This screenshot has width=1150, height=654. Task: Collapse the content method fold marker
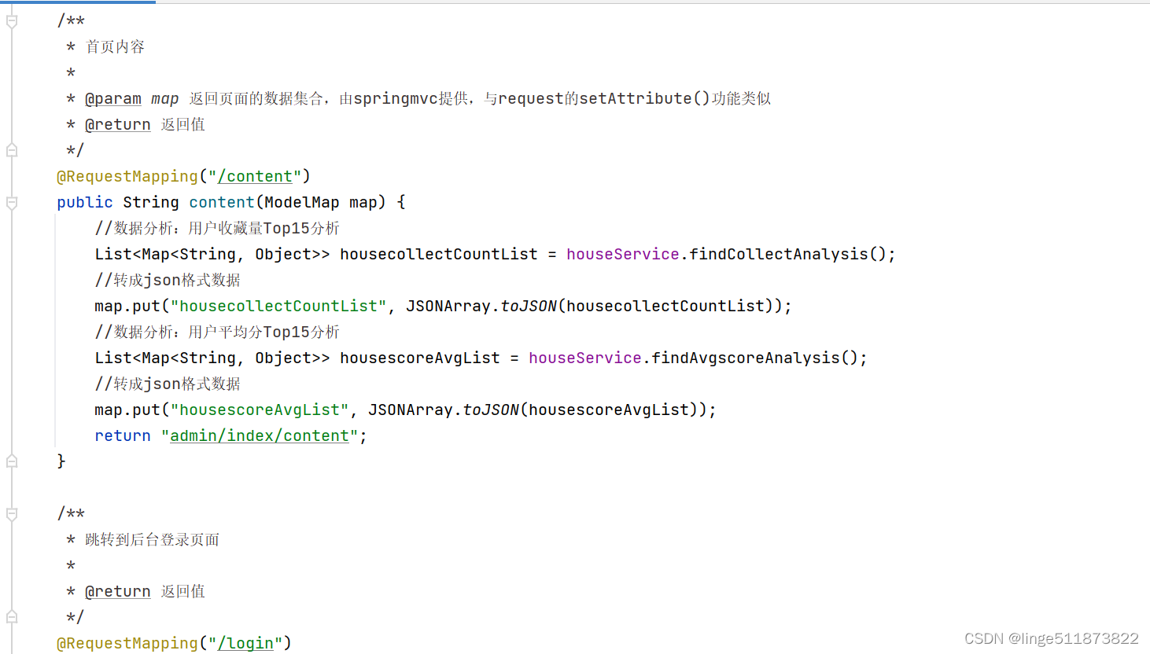[12, 203]
